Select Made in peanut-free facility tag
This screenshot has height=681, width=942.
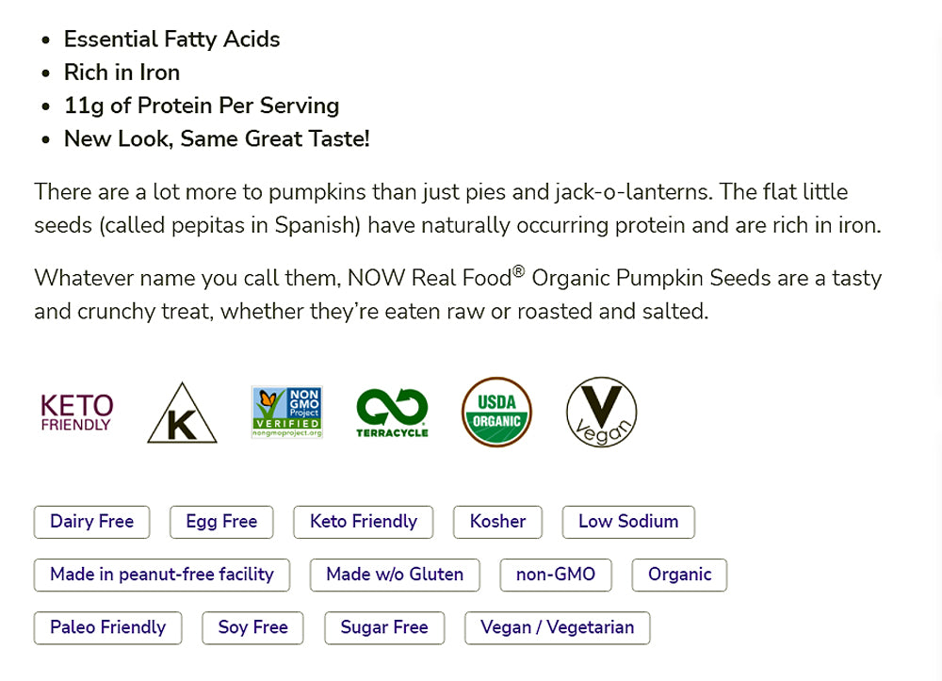pyautogui.click(x=162, y=575)
